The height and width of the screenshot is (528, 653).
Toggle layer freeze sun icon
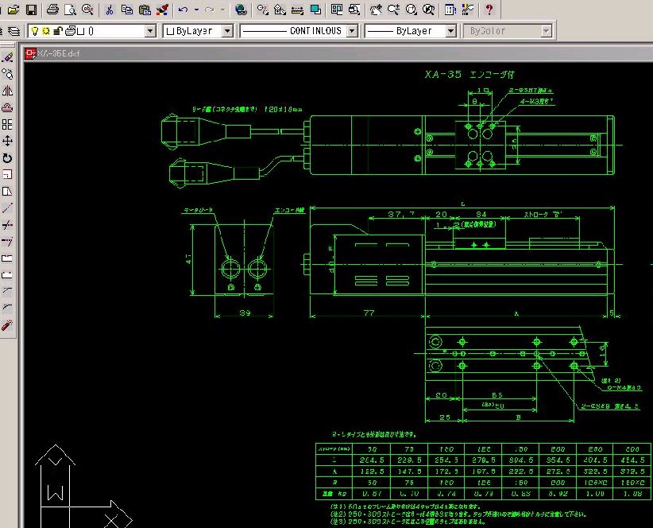tap(46, 31)
